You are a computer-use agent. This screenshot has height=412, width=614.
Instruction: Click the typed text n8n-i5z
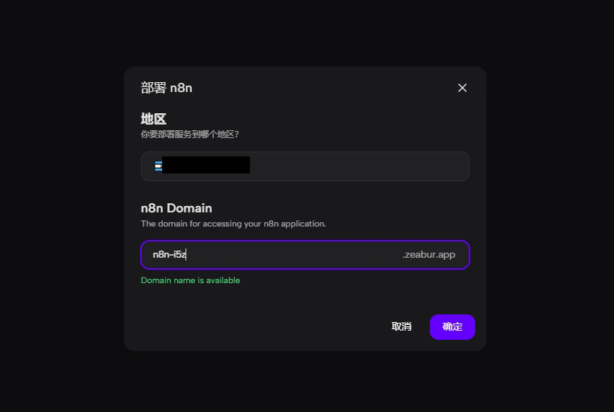click(169, 255)
